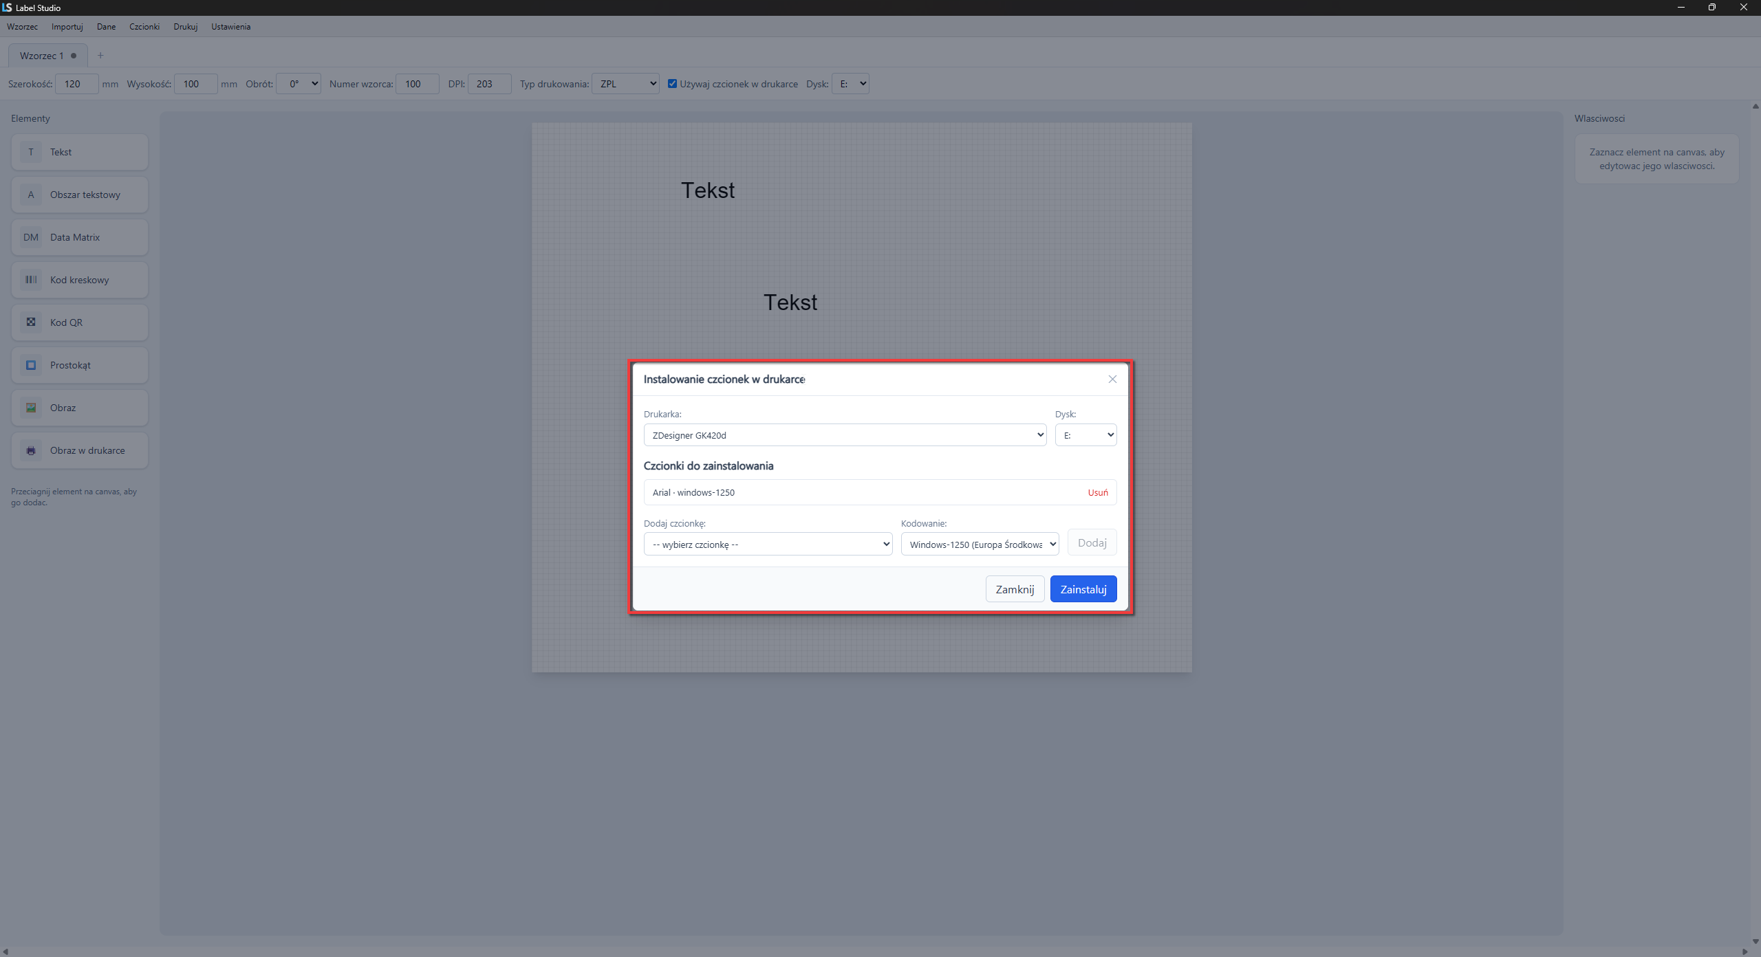
Task: Open the Importuj menu
Action: pos(67,27)
